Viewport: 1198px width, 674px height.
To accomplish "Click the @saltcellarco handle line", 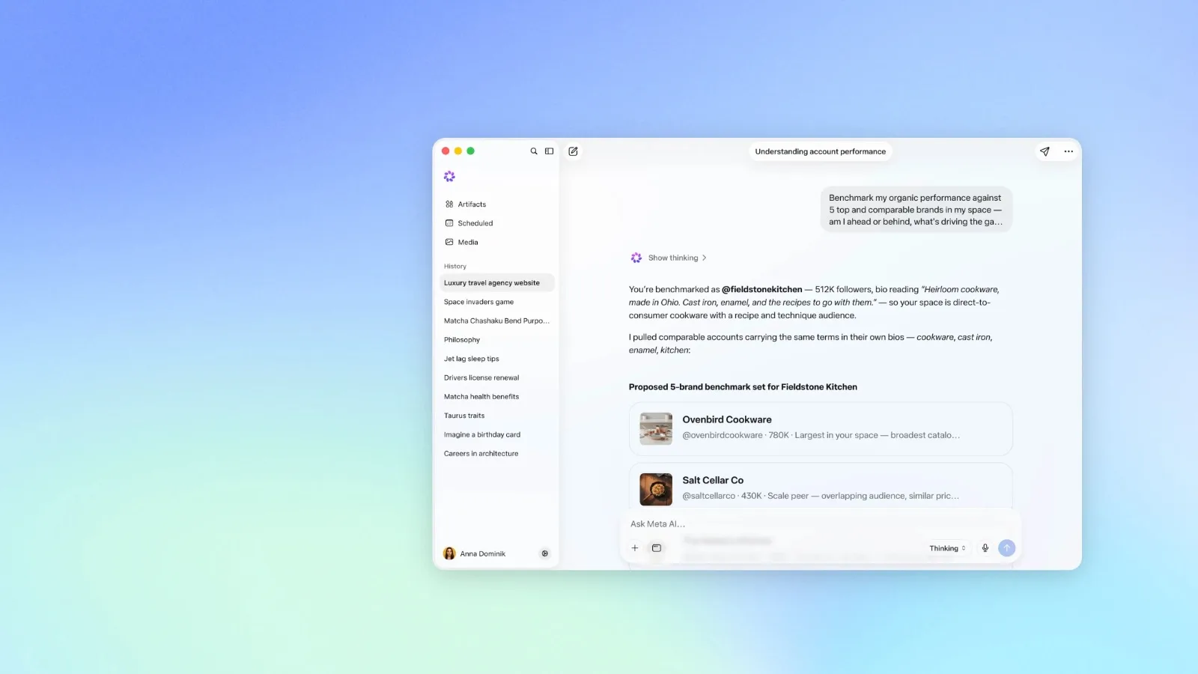I will tap(821, 496).
